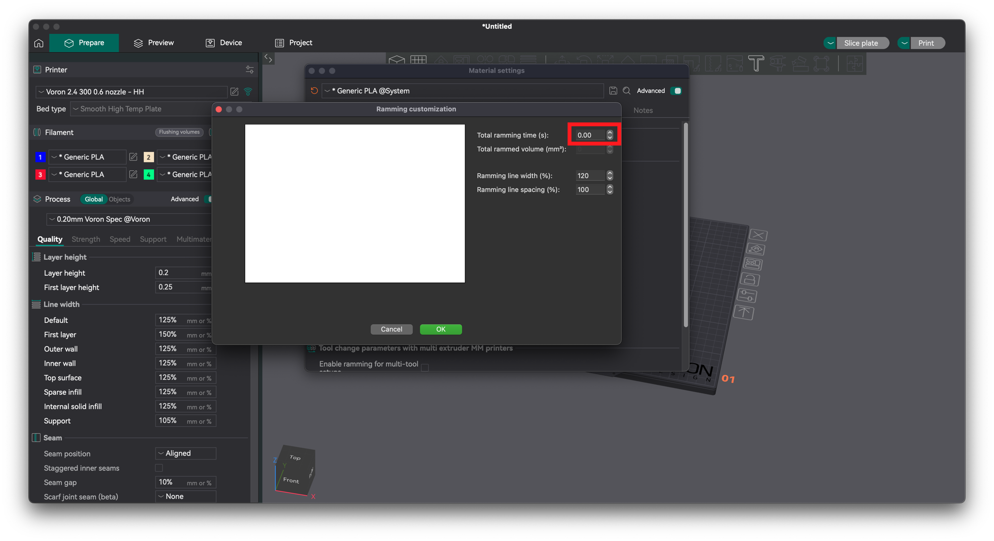Auto orient objects on plate 01
The image size is (994, 541).
coord(756,249)
